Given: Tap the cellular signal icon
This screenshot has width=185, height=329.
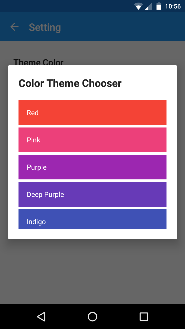Looking at the screenshot, I should pyautogui.click(x=149, y=6).
